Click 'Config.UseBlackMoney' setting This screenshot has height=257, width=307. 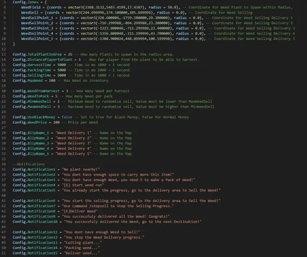click(x=34, y=117)
